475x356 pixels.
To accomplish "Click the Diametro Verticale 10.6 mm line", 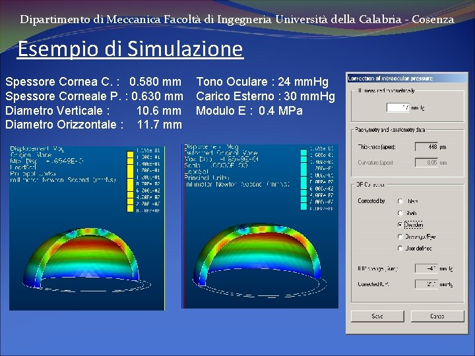I will (93, 111).
